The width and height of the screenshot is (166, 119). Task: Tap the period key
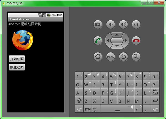pos(147,100)
